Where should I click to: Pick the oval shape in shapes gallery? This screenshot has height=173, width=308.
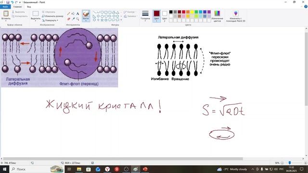102,12
